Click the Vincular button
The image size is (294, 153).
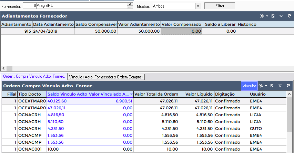(249, 86)
